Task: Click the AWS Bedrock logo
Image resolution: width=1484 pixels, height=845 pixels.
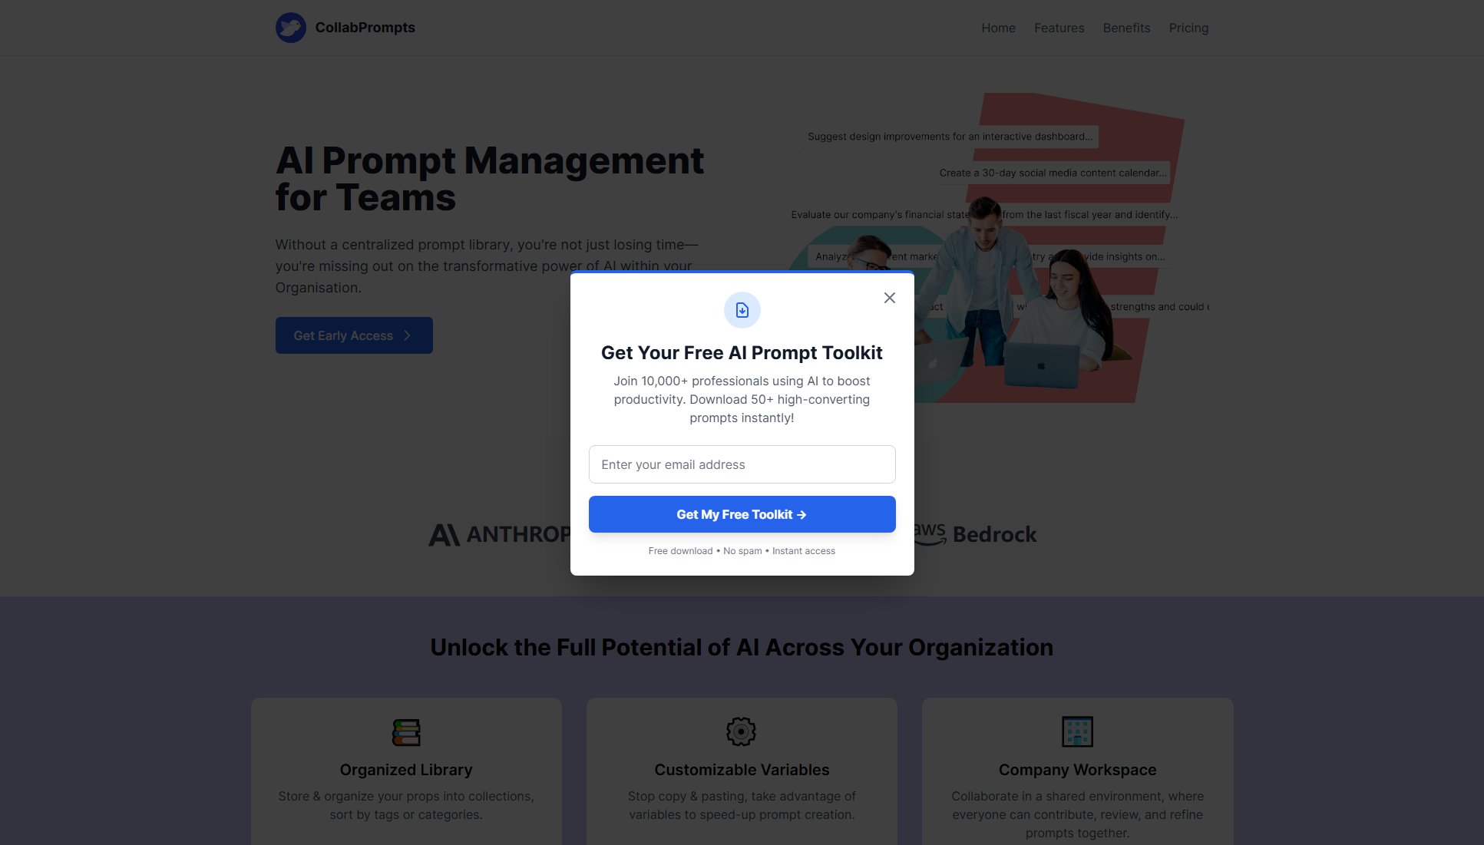Action: point(975,534)
